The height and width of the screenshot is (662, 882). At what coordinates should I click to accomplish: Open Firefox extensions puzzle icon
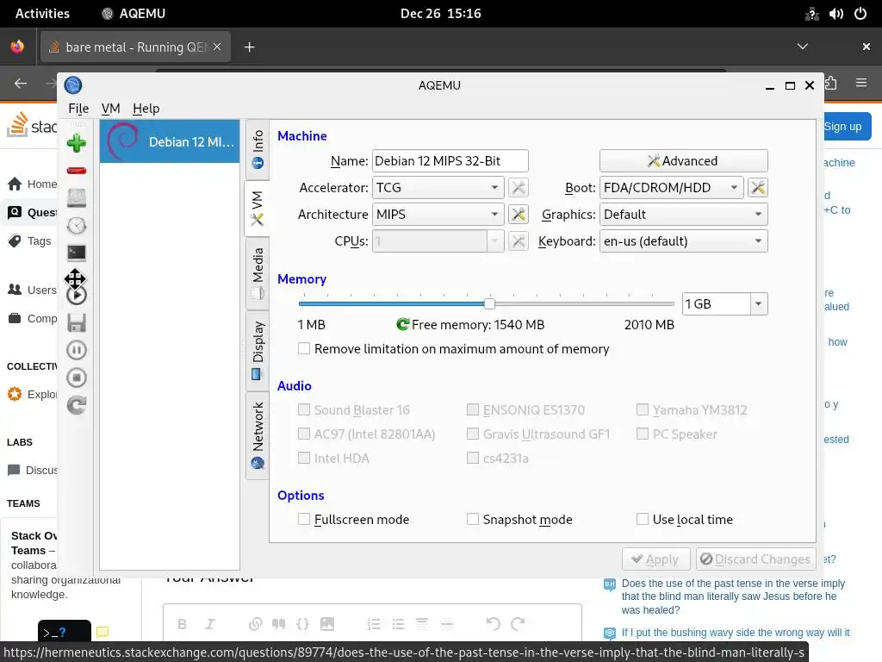coord(831,84)
